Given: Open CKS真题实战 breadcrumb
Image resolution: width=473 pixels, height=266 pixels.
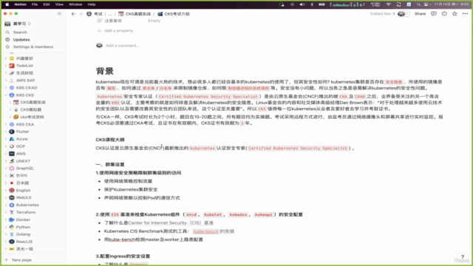Looking at the screenshot, I should click(135, 14).
